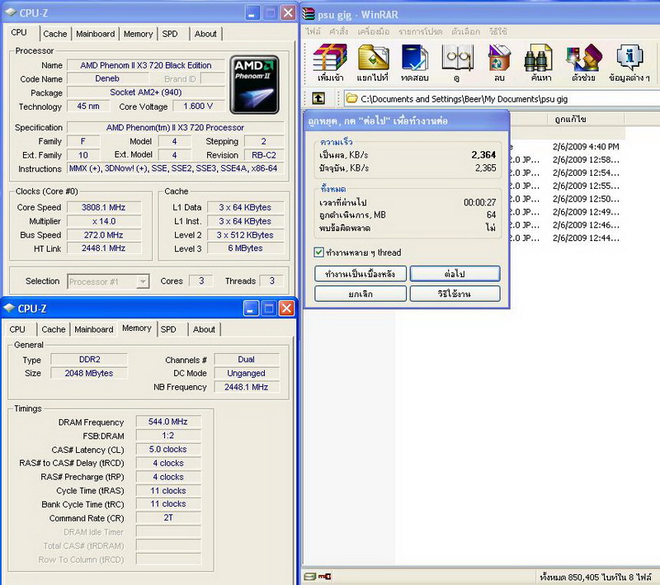Open the ตัวเลือก (Options) menu in WinRAR
Viewport: 660px width, 585px height.
465,31
